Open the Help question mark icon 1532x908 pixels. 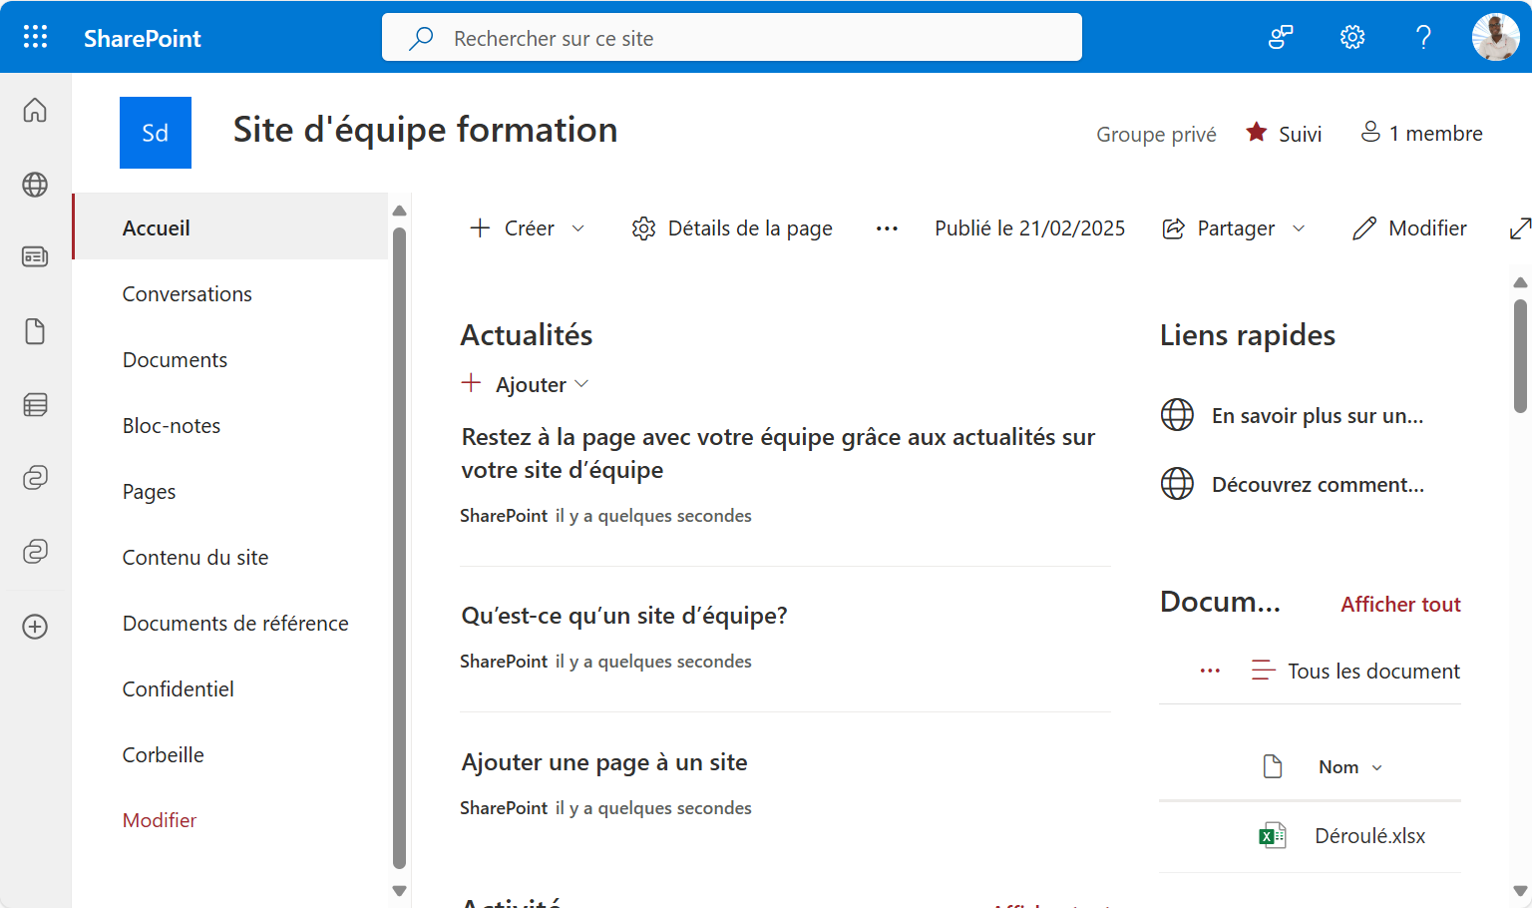(x=1423, y=38)
